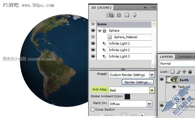Select Sphere in scene tree
The width and height of the screenshot is (195, 118).
tap(114, 31)
